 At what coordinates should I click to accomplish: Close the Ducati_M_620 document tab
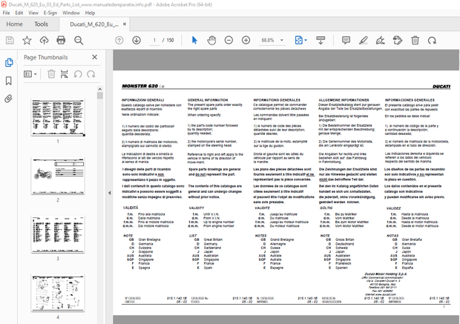[125, 24]
